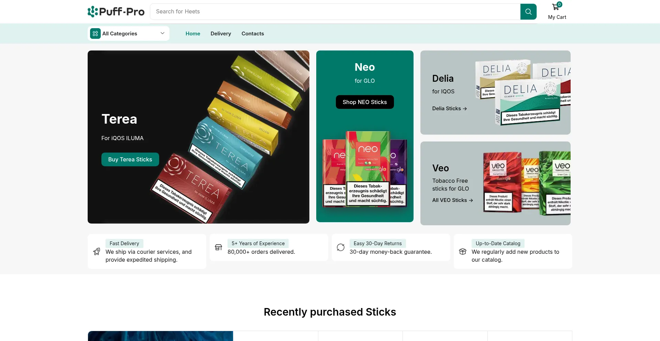Image resolution: width=660 pixels, height=341 pixels.
Task: Click the Delia packs image
Action: [x=523, y=93]
